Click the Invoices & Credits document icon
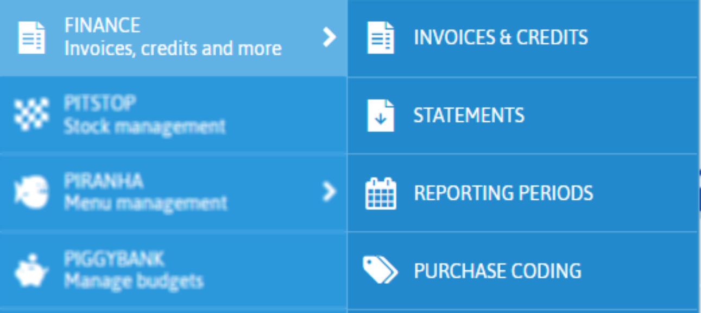Viewport: 701px width, 313px height. (381, 37)
